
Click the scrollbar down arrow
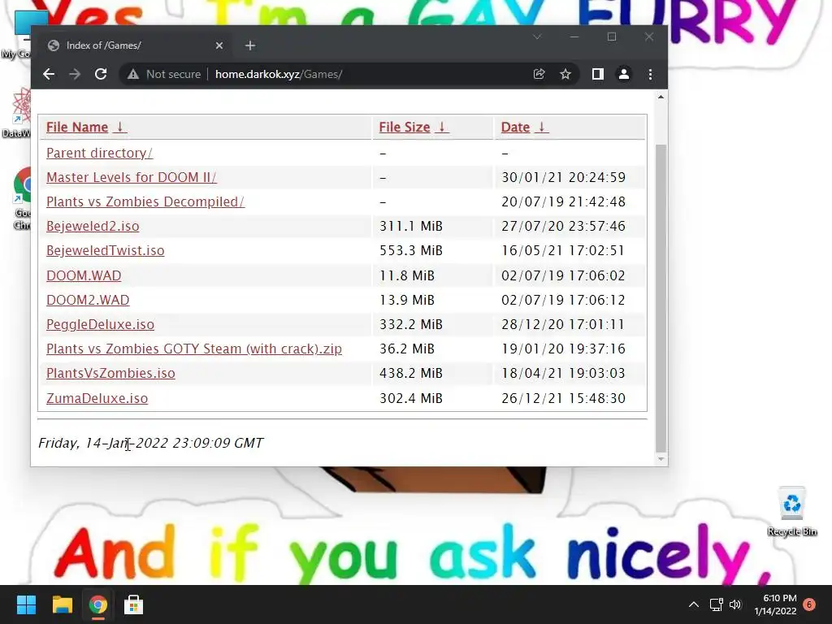click(x=661, y=459)
